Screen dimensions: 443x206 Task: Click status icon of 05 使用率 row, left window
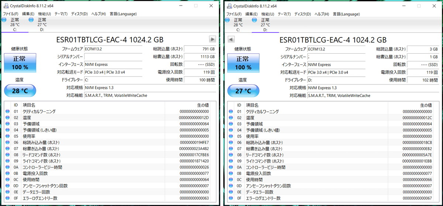pos(8,136)
